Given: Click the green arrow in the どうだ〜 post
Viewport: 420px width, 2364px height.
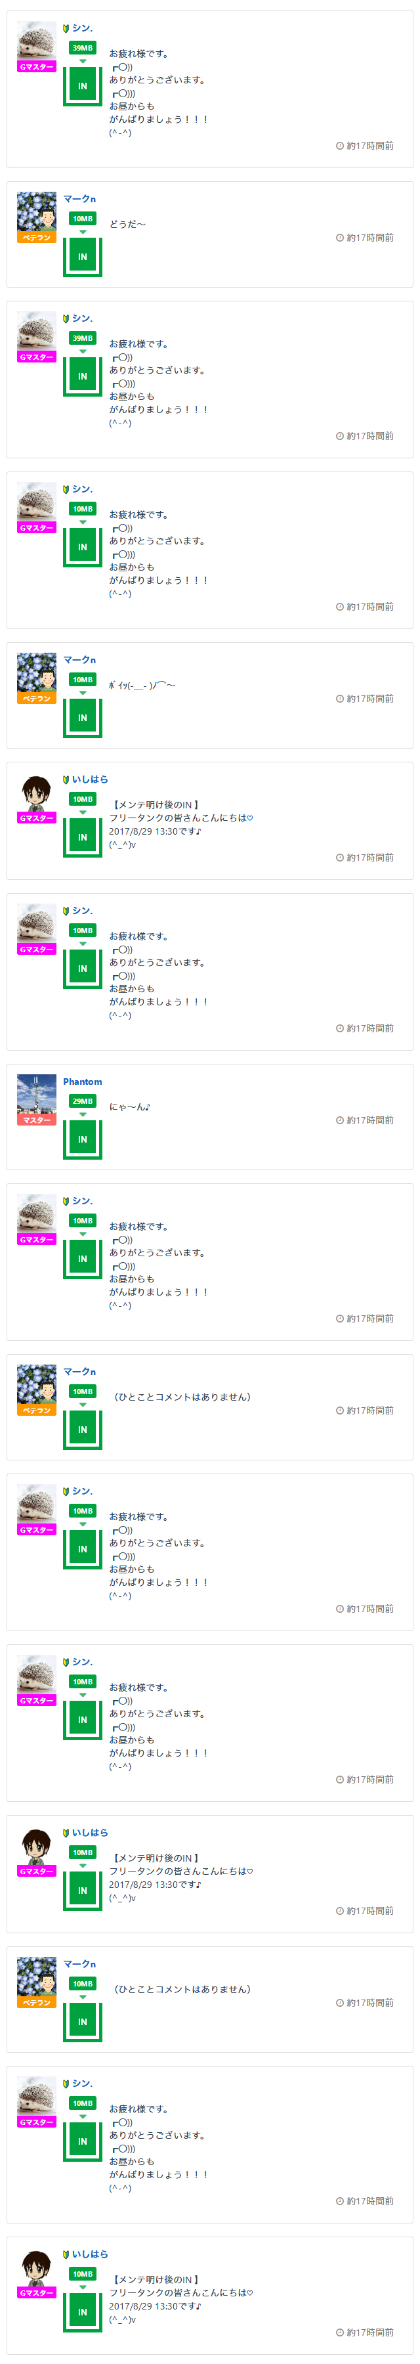Looking at the screenshot, I should click(83, 232).
